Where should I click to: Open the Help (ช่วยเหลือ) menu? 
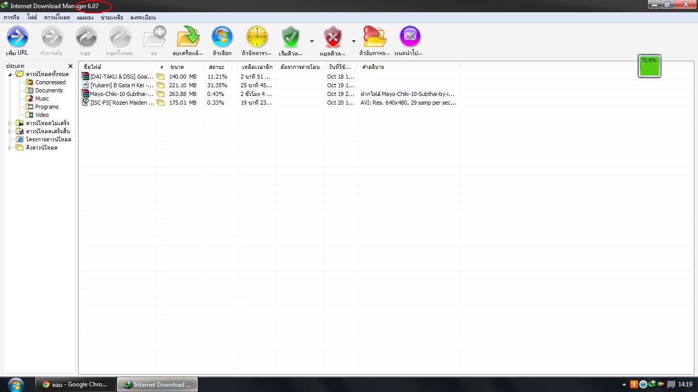112,17
